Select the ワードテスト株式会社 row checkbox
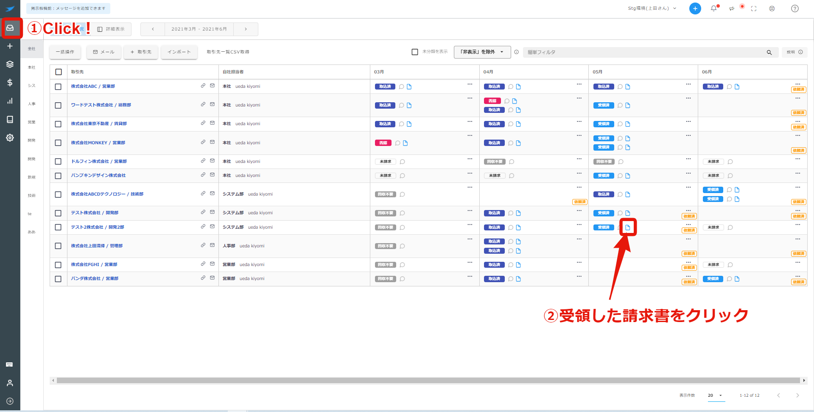Image resolution: width=814 pixels, height=412 pixels. pos(59,105)
